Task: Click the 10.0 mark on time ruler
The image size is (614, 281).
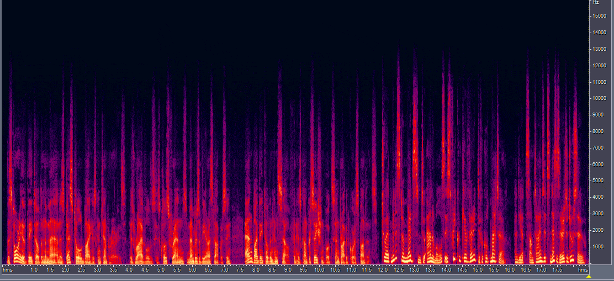Action: tap(319, 270)
